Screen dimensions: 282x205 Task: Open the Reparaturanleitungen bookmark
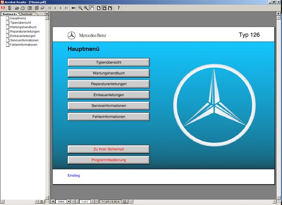click(24, 32)
